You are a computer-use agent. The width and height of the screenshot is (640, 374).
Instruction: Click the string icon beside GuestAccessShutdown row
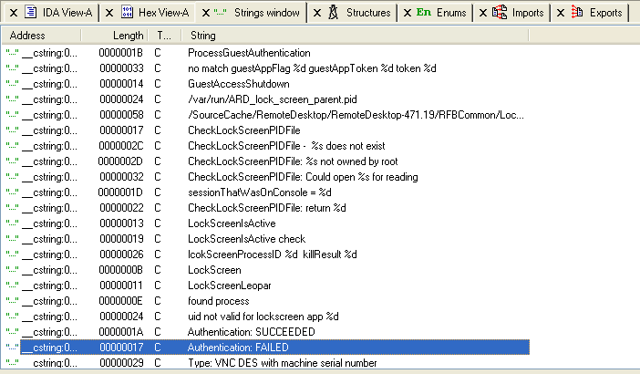(x=12, y=84)
